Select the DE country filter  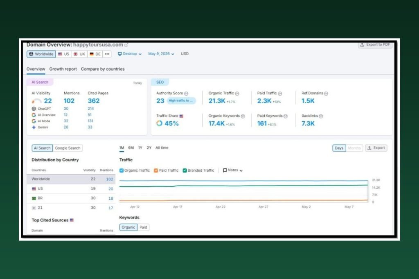point(95,54)
